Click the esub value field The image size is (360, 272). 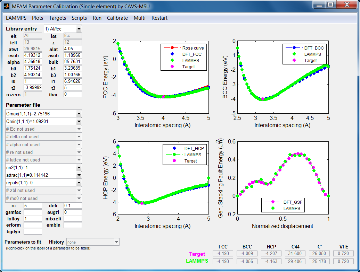pos(33,55)
